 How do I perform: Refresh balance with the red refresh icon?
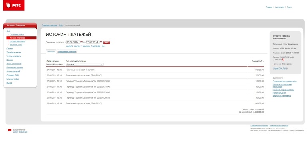(284, 60)
